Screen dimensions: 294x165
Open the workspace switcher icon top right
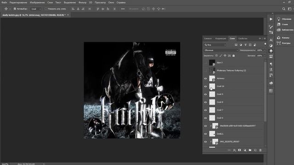pos(290,9)
